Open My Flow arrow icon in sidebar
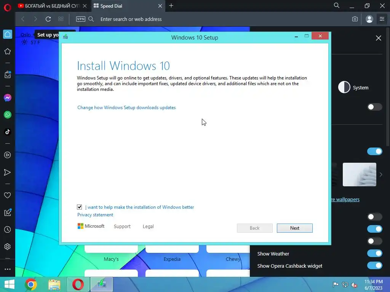The image size is (390, 292). click(8, 172)
